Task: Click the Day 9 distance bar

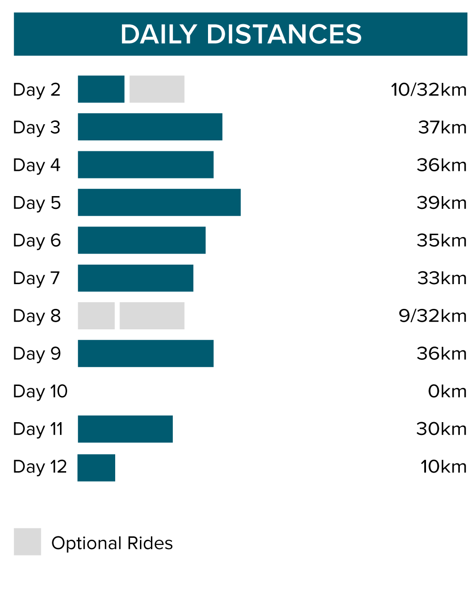Action: [146, 354]
